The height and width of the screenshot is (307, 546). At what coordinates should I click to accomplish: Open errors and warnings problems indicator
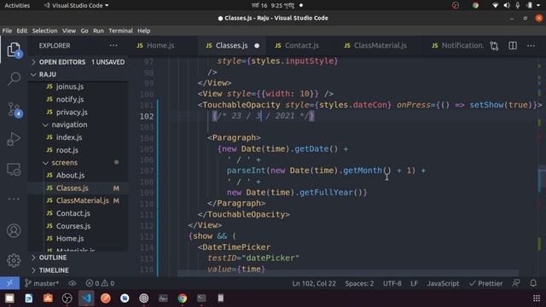pos(101,283)
